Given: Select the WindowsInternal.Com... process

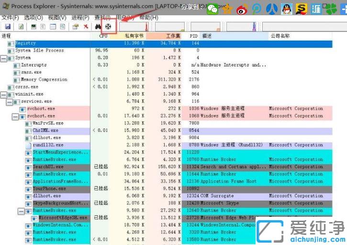Looking at the screenshot, I should tap(60, 225).
